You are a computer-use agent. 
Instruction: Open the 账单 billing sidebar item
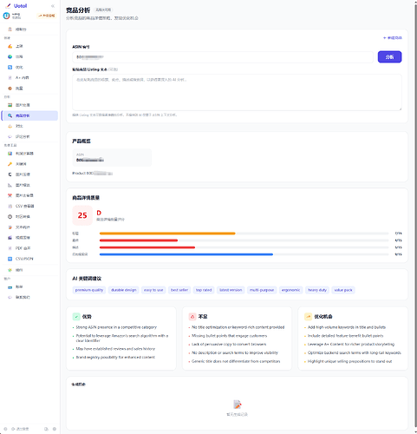click(x=29, y=286)
